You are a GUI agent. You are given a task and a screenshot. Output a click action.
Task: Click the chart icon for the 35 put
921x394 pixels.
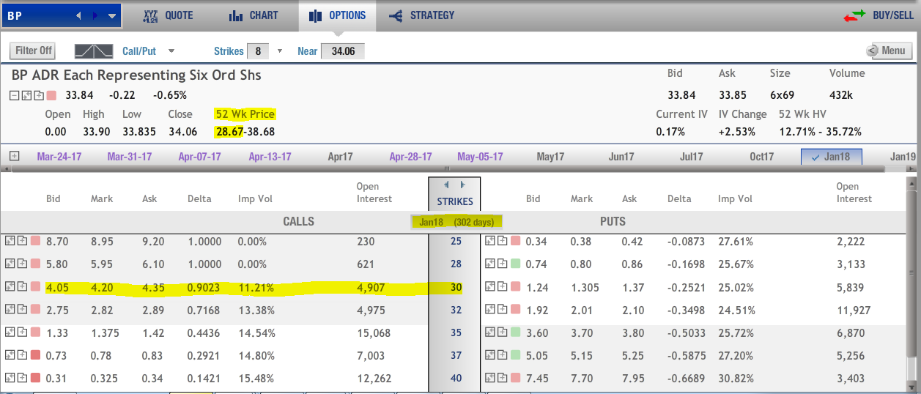coord(490,332)
